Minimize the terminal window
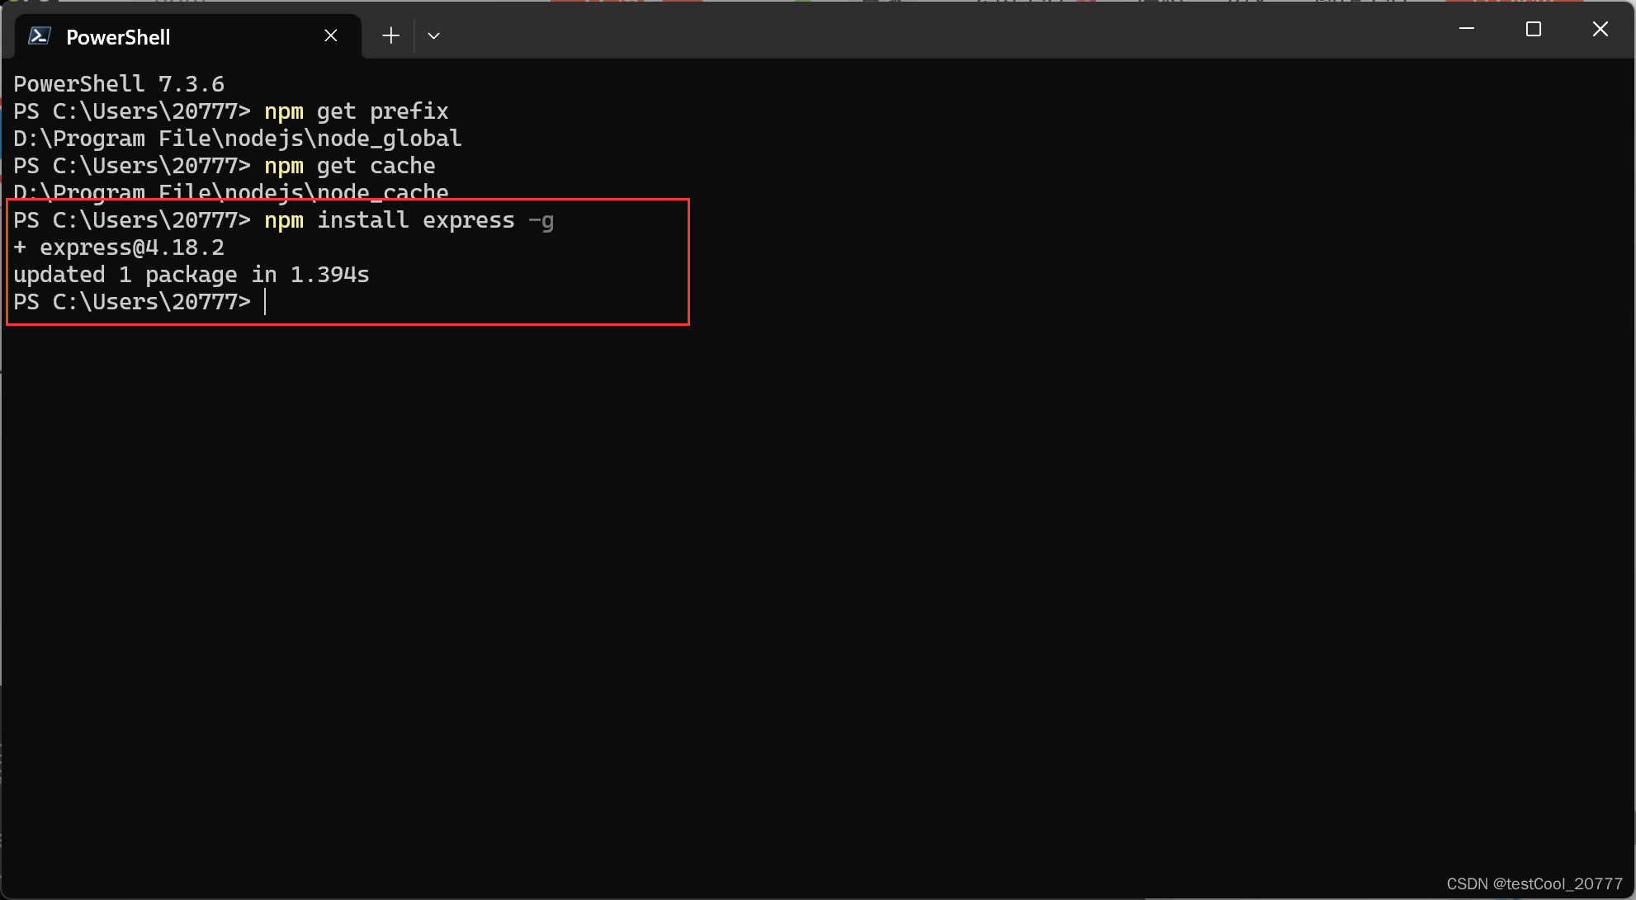This screenshot has width=1636, height=900. pyautogui.click(x=1467, y=28)
